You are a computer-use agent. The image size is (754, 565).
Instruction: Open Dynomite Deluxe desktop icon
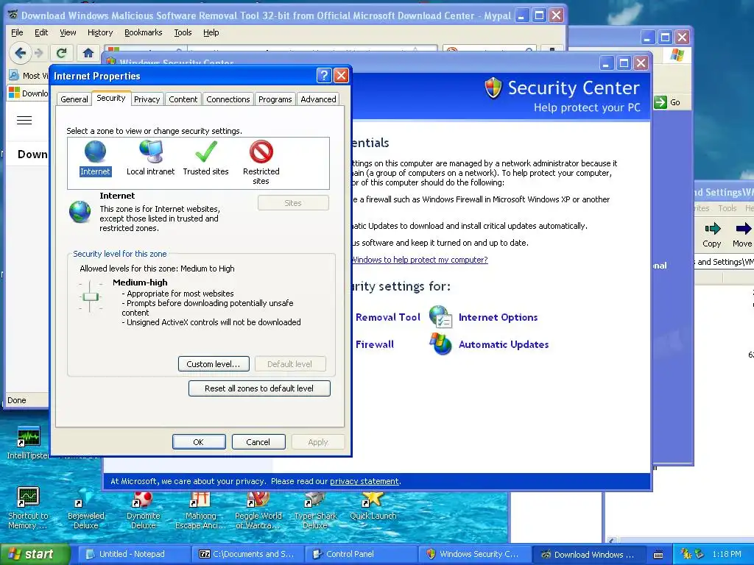point(143,499)
